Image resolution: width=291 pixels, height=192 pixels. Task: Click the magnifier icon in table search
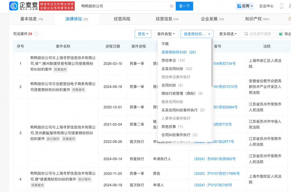click(x=246, y=34)
